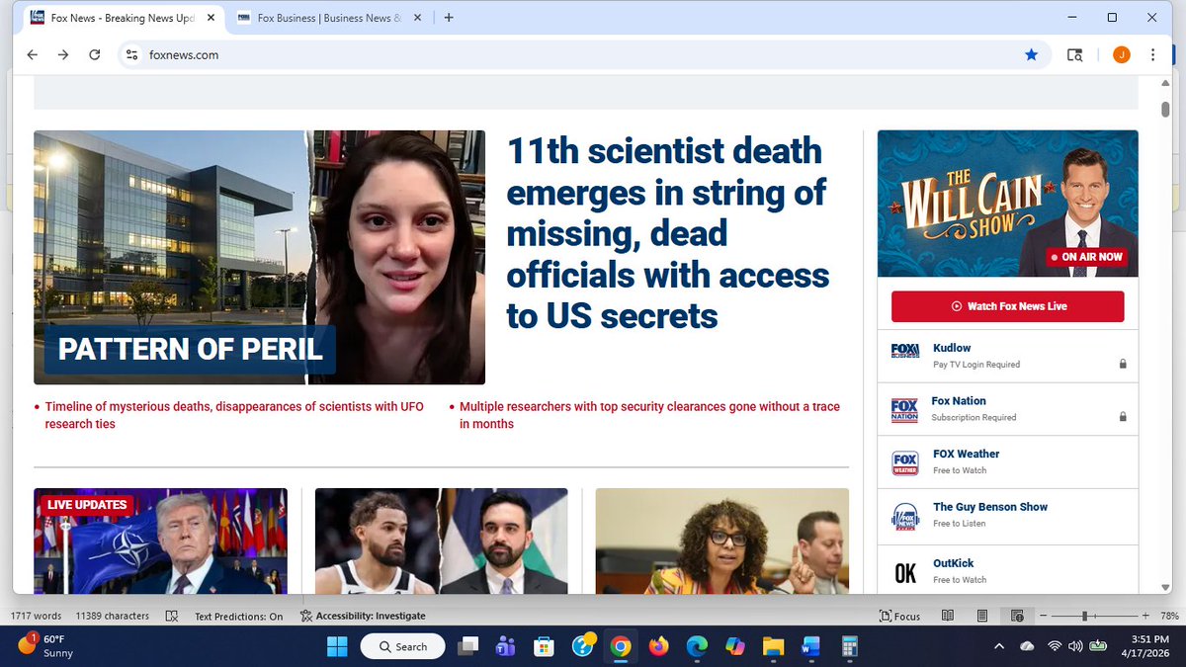Click the blue bookmark star

tap(1031, 55)
